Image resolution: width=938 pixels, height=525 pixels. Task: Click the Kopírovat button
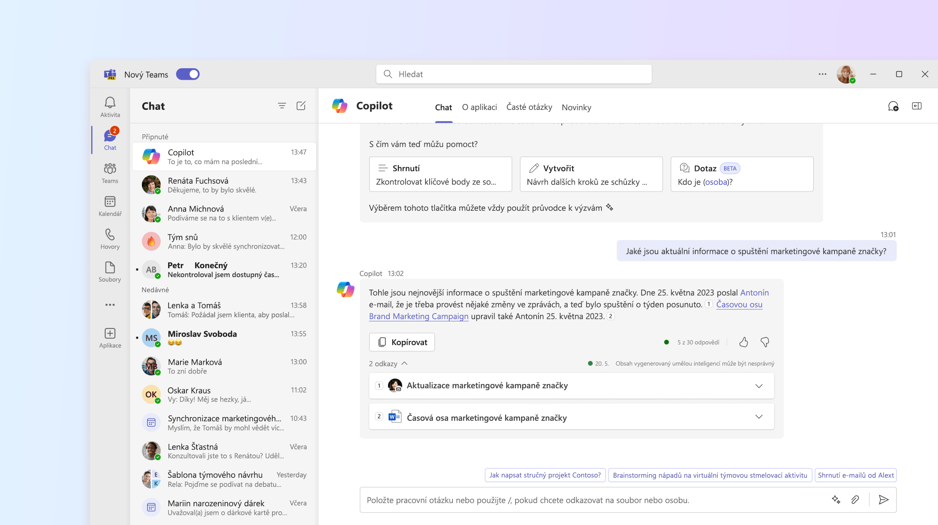point(402,342)
